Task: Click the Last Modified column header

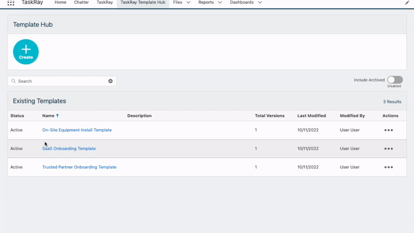Action: [x=312, y=115]
